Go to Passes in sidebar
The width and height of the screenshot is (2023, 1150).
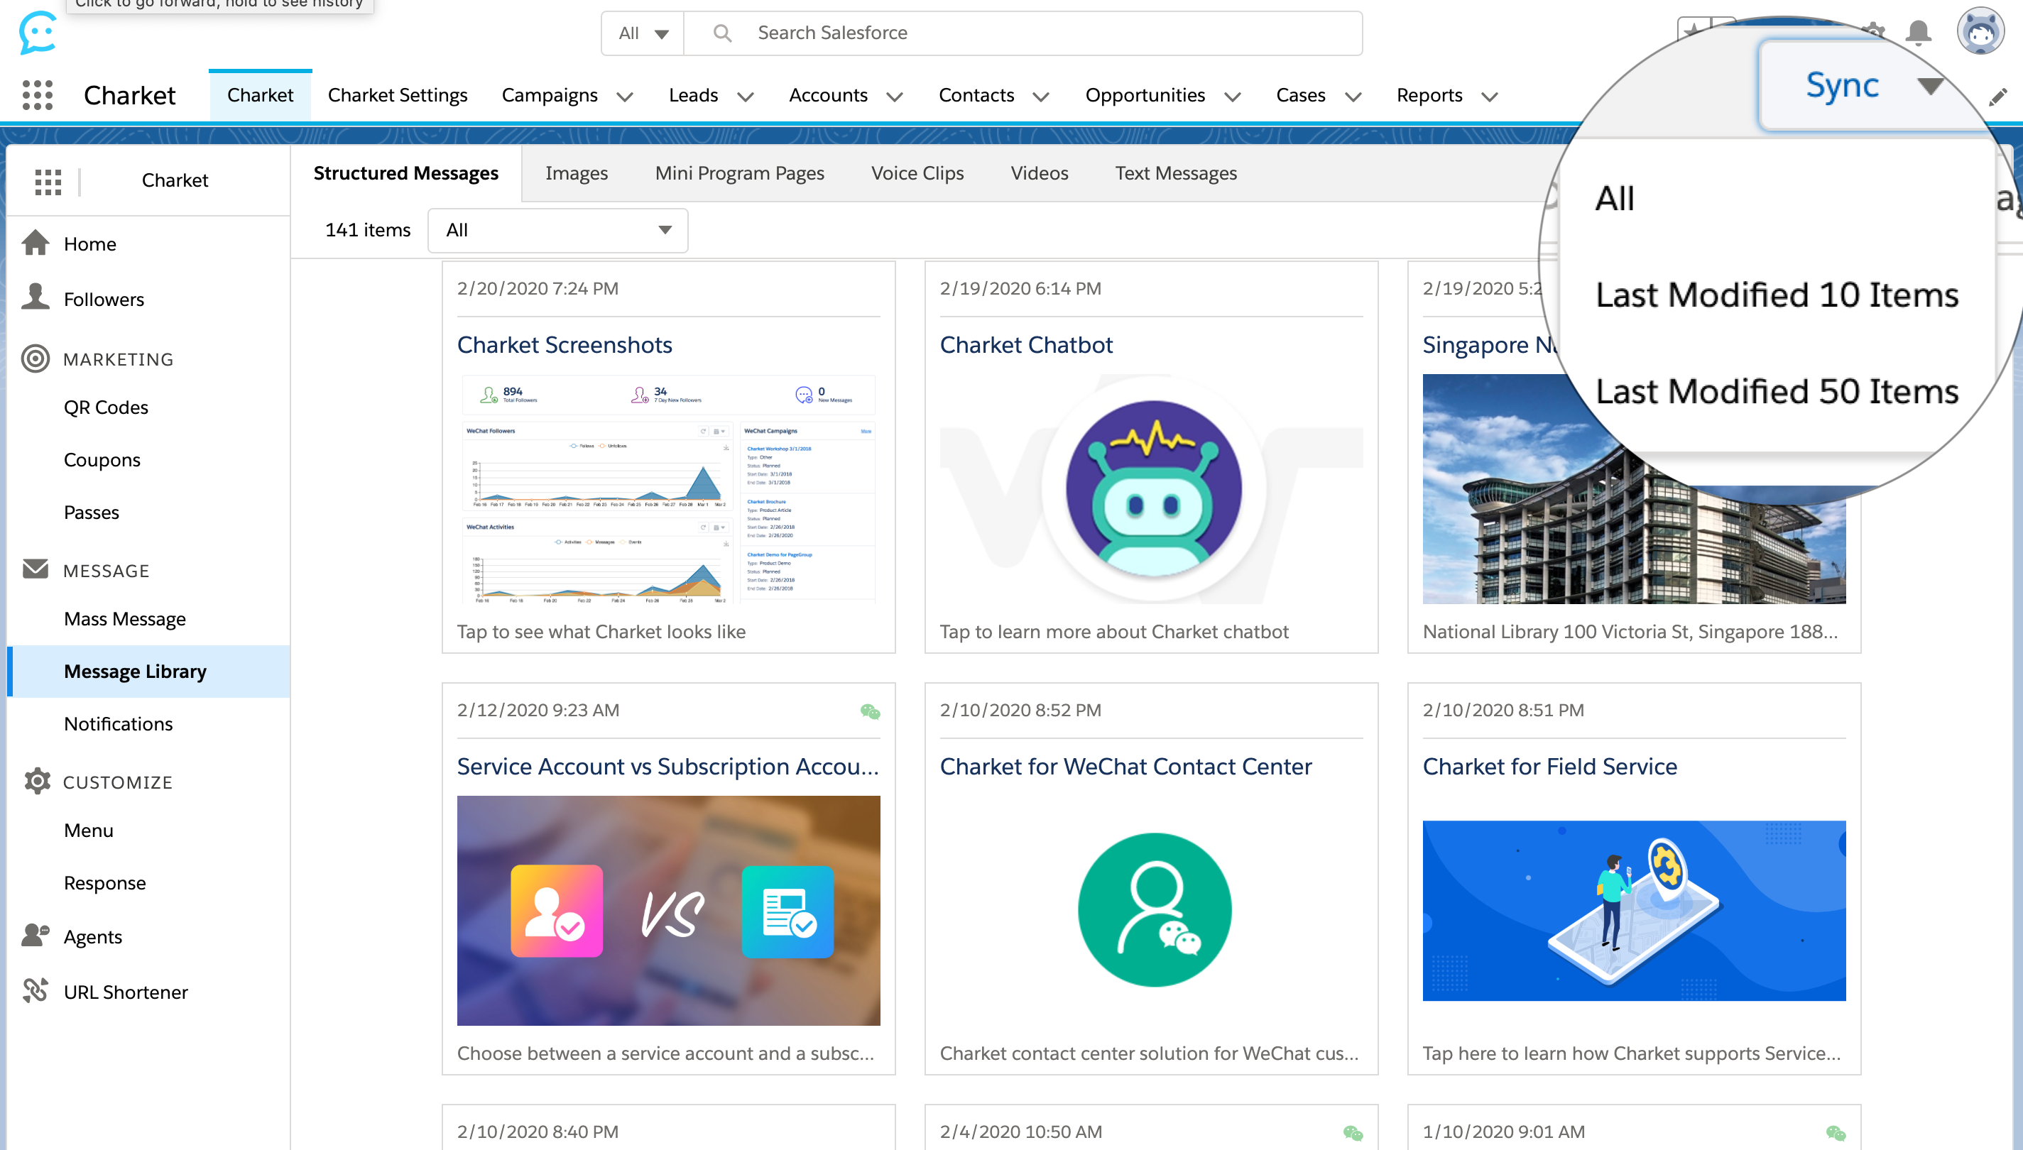92,512
